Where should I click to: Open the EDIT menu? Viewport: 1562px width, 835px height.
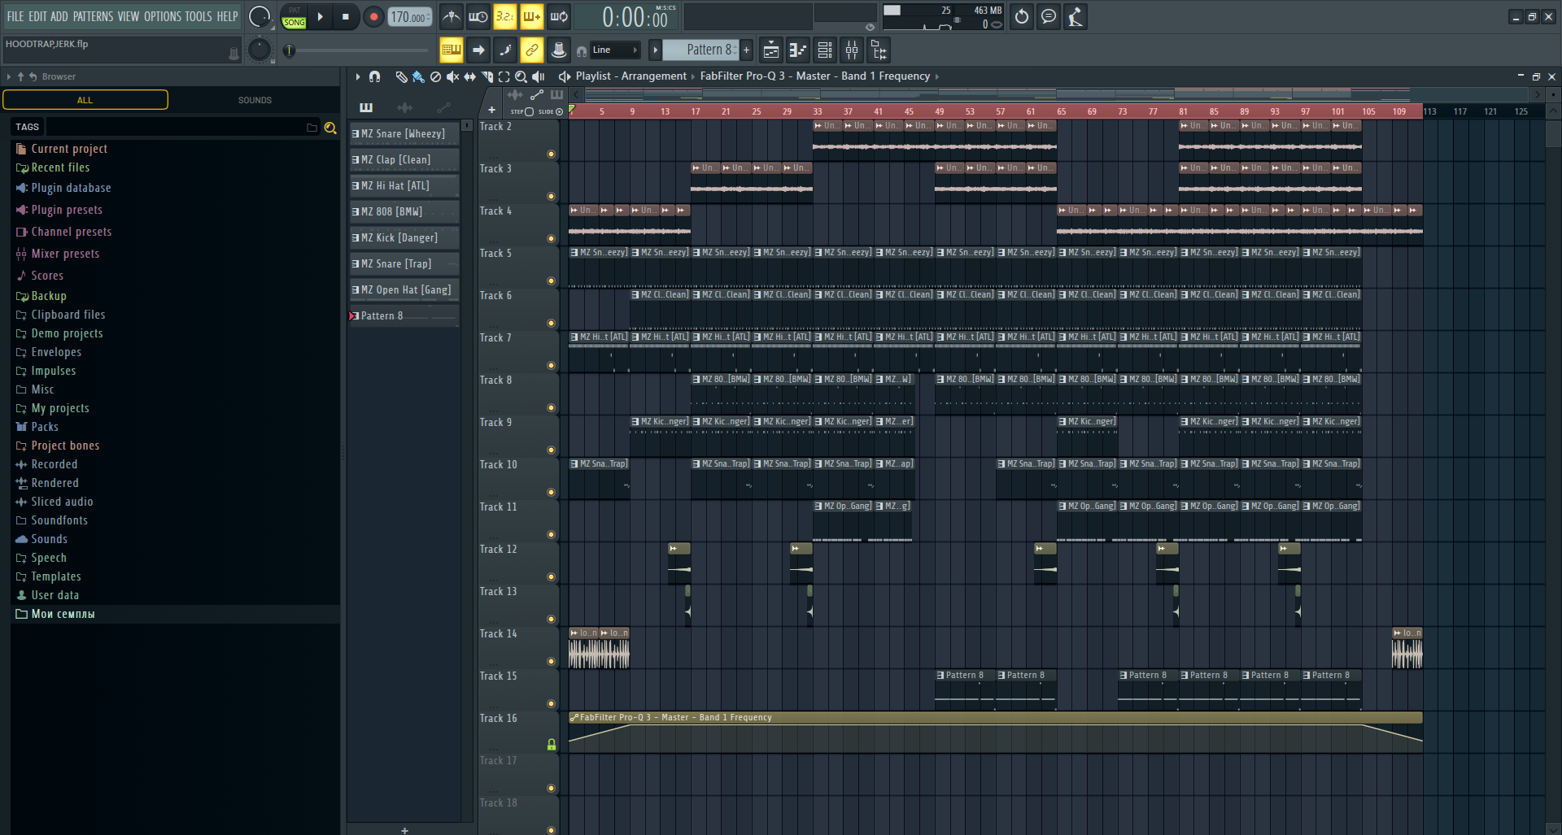37,16
